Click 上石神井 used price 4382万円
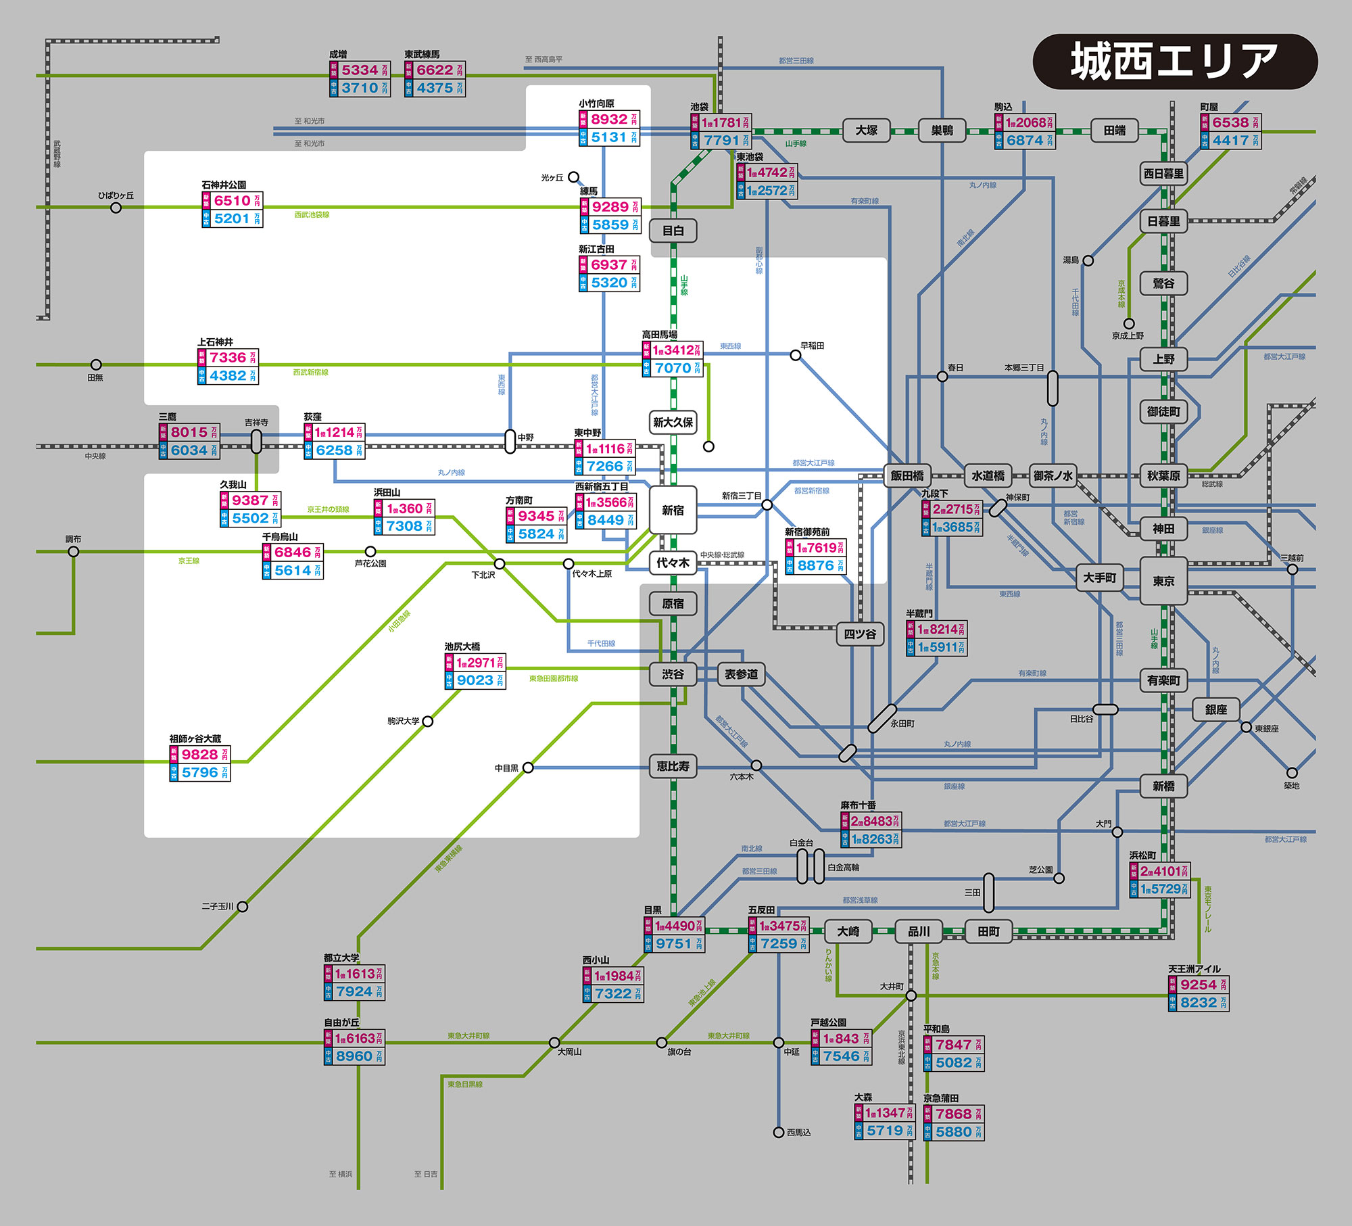This screenshot has height=1226, width=1352. pyautogui.click(x=228, y=375)
